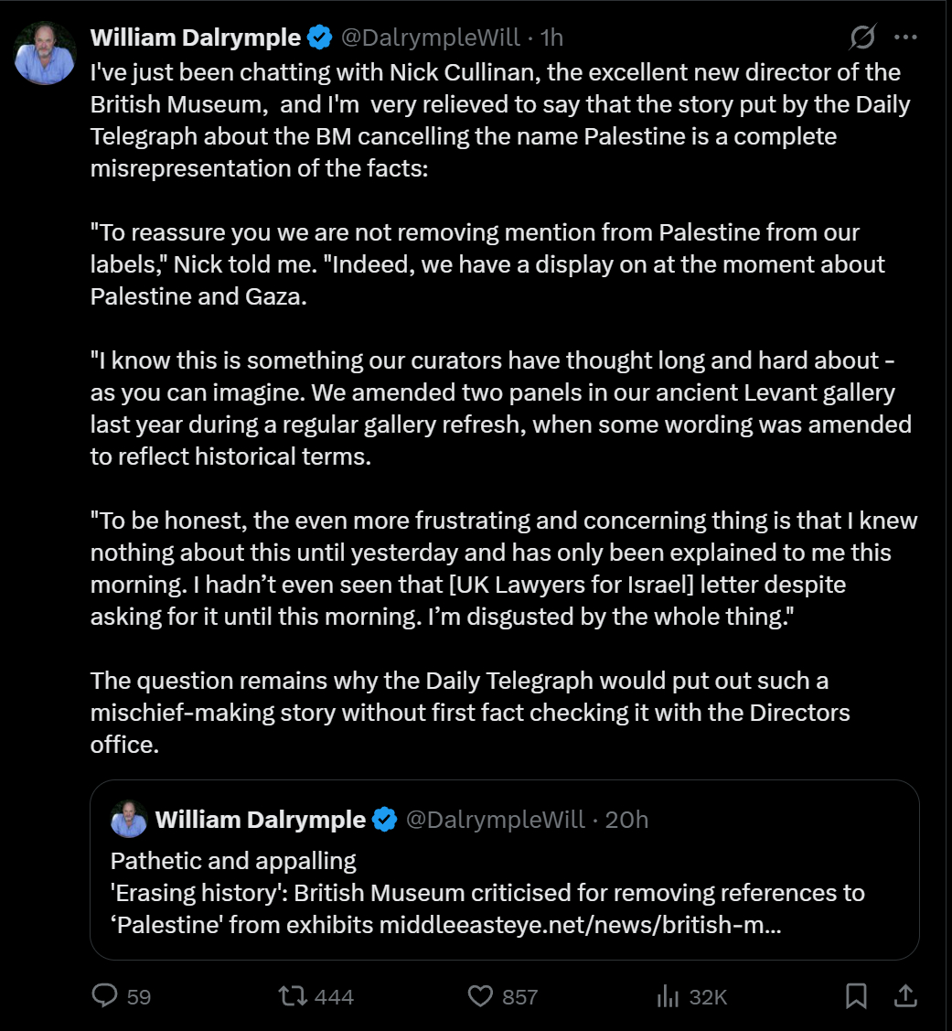Click the repost icon

(x=292, y=995)
